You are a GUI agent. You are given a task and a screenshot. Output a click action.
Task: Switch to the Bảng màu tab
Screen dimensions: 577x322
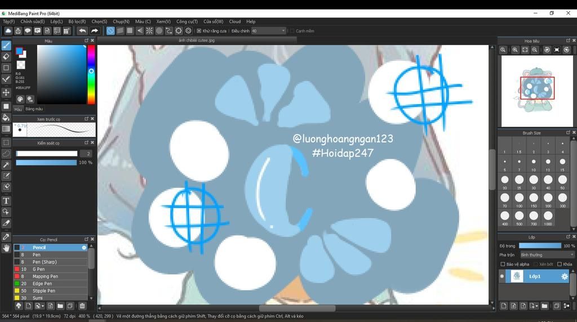[34, 109]
